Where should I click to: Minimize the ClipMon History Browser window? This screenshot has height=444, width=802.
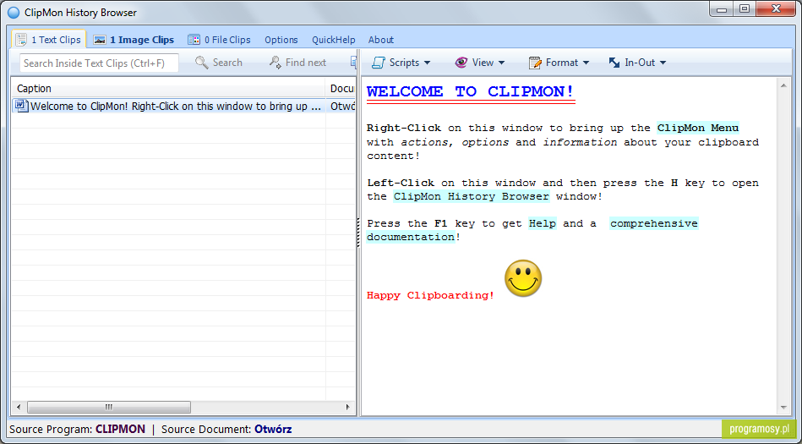tap(722, 9)
